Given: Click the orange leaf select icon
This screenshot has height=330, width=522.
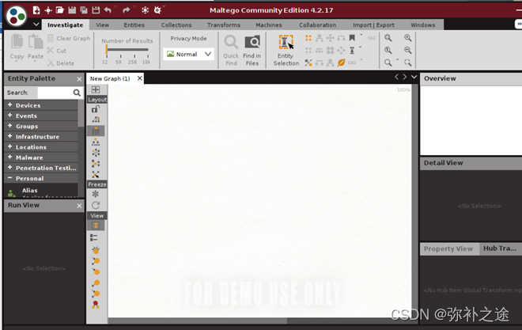Looking at the screenshot, I should [341, 63].
